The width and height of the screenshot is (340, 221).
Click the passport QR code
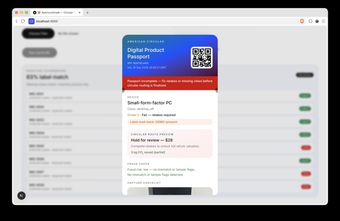coord(202,57)
